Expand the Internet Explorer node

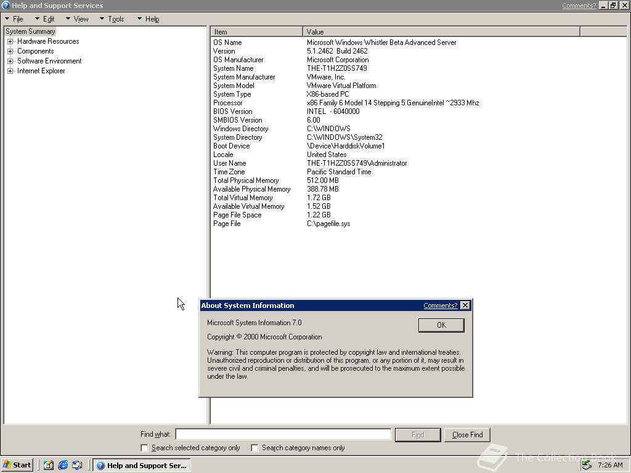(x=10, y=71)
